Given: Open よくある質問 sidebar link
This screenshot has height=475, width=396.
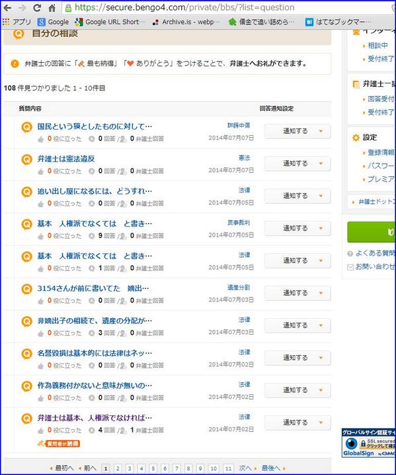Looking at the screenshot, I should (376, 253).
